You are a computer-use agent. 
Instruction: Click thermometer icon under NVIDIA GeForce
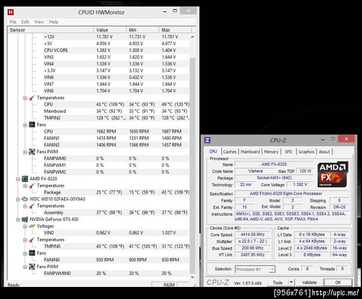pyautogui.click(x=32, y=240)
